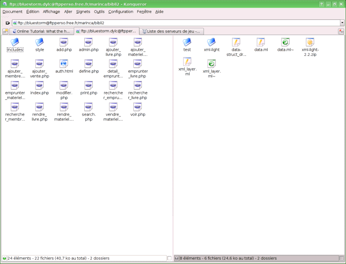Open the style folder
The width and height of the screenshot is (346, 264).
pyautogui.click(x=40, y=42)
